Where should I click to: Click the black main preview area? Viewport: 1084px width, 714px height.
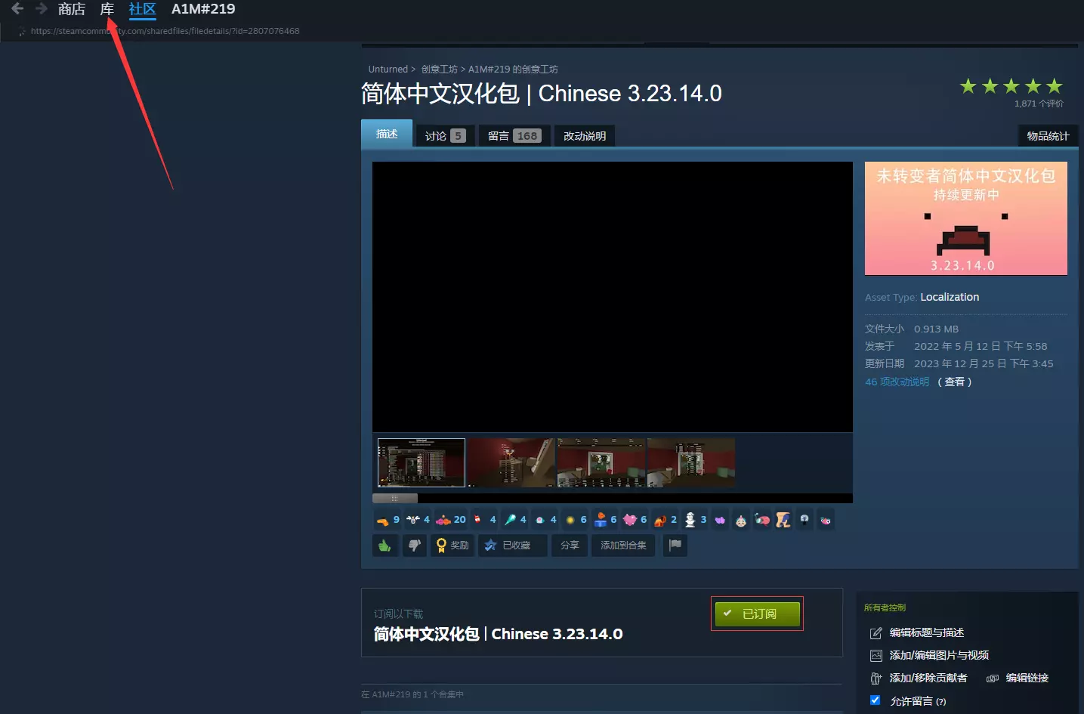(x=613, y=297)
